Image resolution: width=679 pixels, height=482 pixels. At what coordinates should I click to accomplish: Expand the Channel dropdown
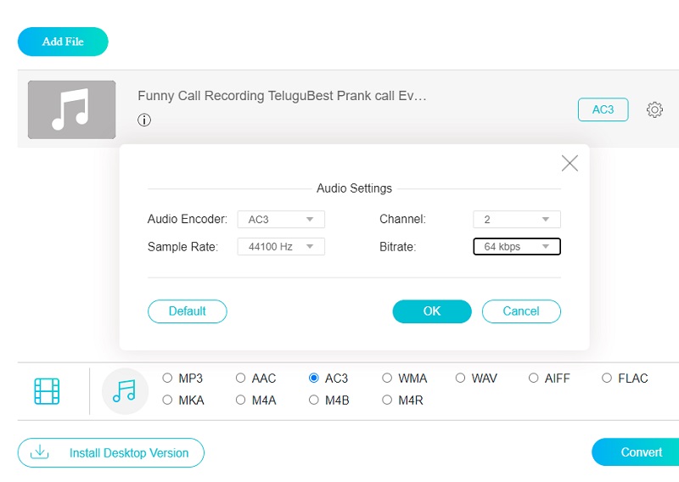pyautogui.click(x=517, y=220)
